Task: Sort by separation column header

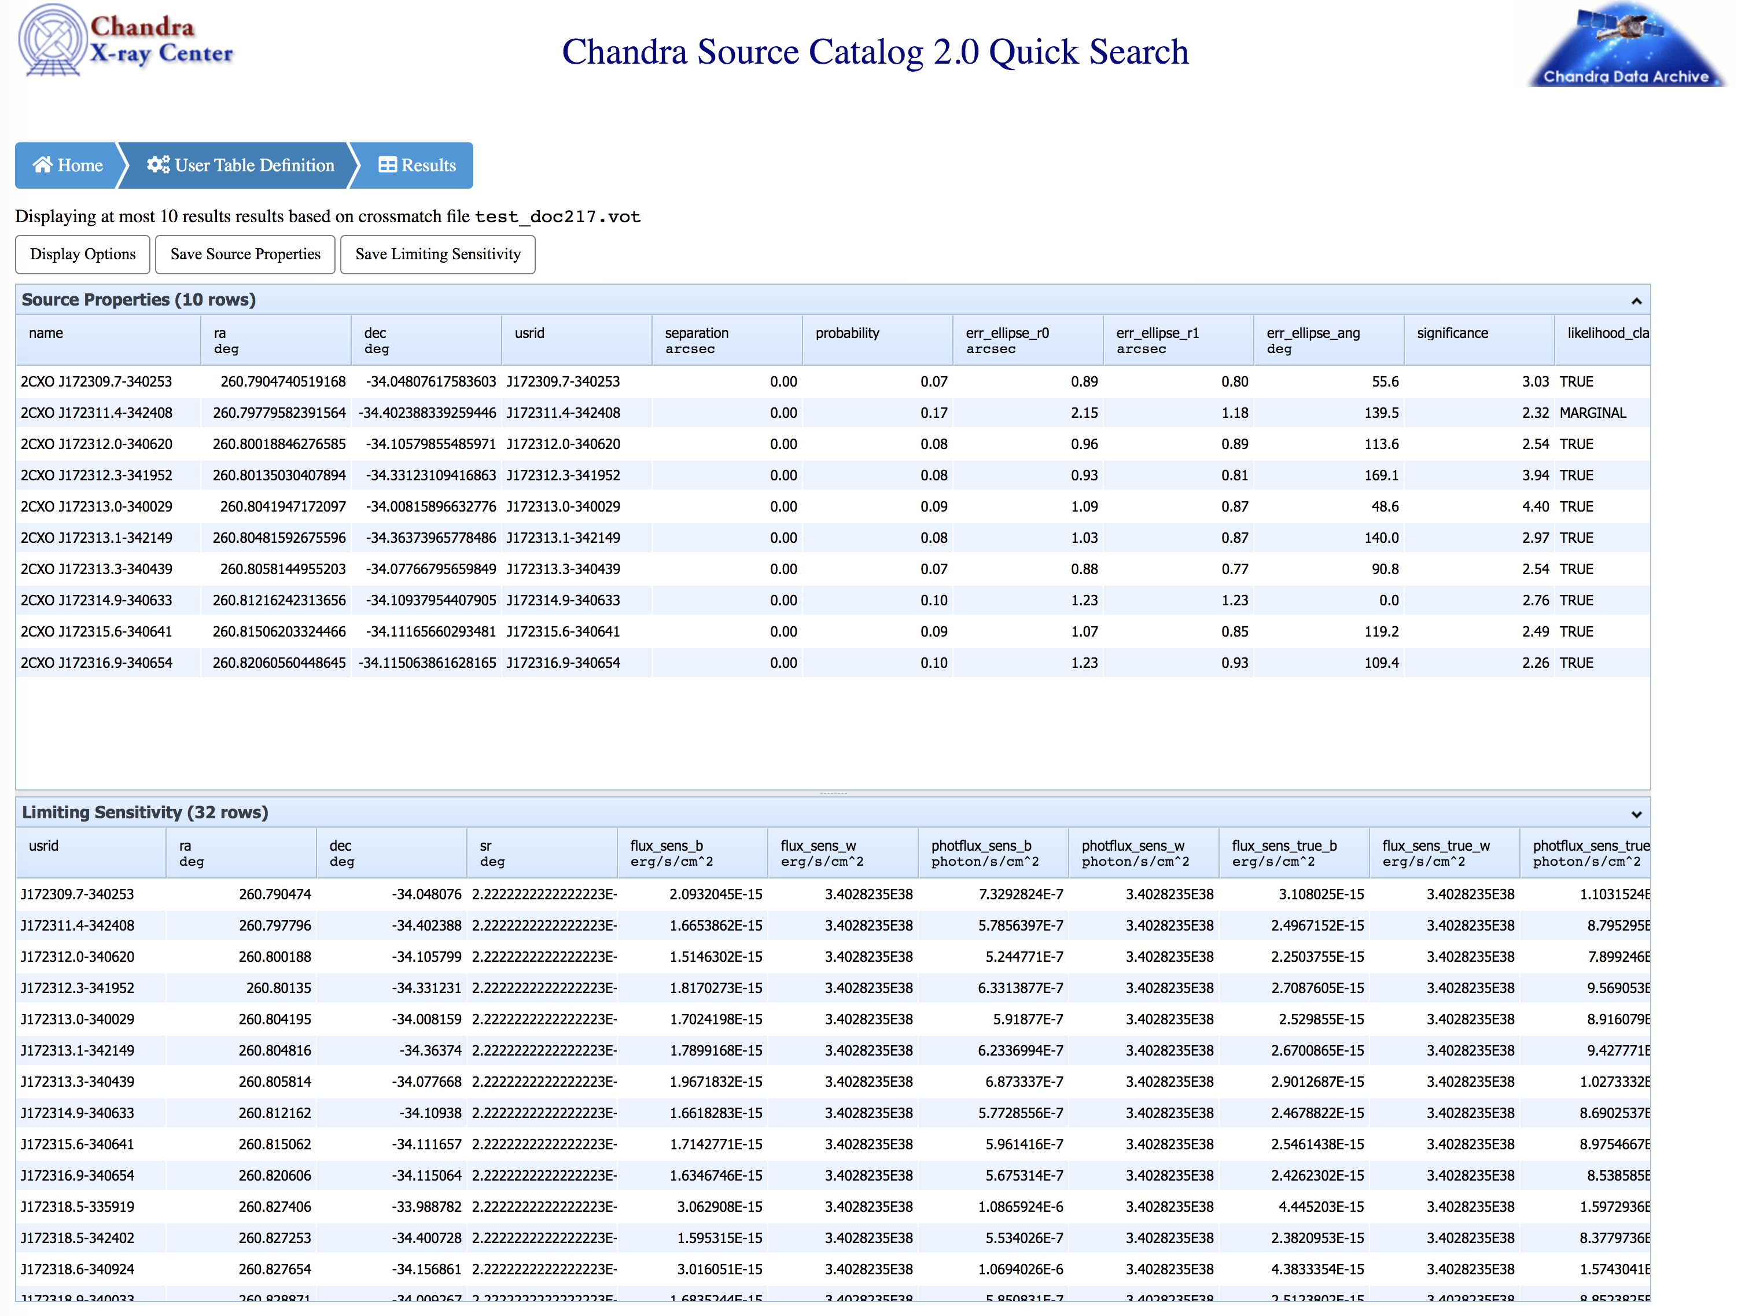Action: [727, 341]
